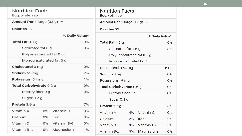This screenshot has height=136, width=242.
Task: Click the 'Egg, yolk, raw' subtitle
Action: tap(111, 16)
